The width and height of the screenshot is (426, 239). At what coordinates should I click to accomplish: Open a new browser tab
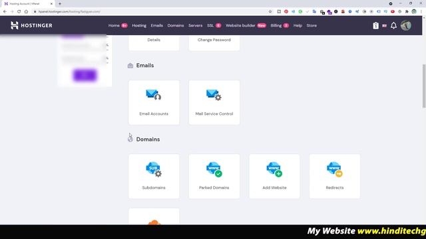tap(60, 4)
